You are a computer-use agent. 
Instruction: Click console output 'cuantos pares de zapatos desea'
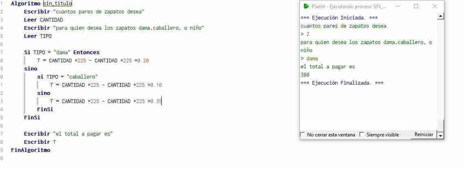click(x=343, y=26)
